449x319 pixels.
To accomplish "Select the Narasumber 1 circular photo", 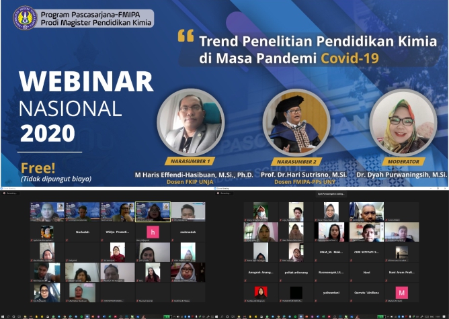I will tap(190, 122).
